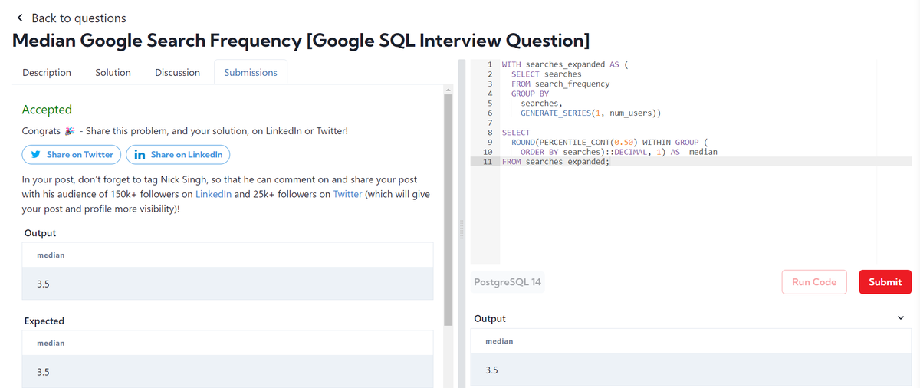Go back using the left chevron icon
The width and height of the screenshot is (920, 388).
coord(20,18)
